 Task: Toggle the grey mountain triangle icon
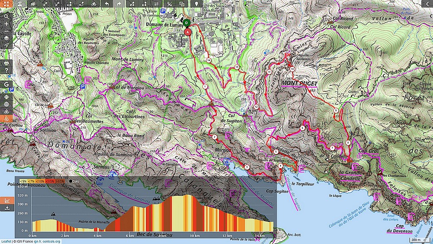tap(6, 111)
